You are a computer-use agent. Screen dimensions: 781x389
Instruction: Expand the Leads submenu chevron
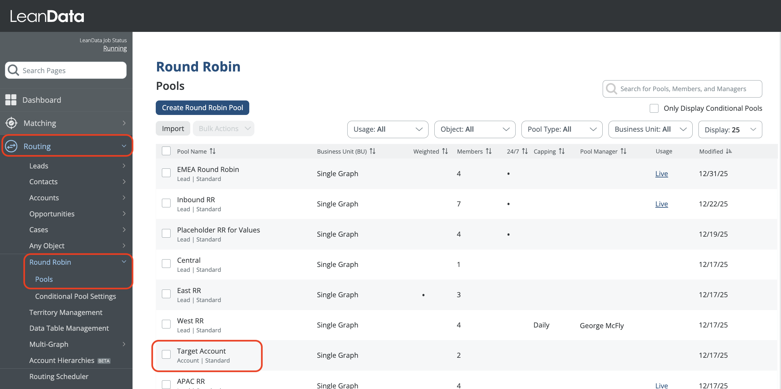coord(124,166)
